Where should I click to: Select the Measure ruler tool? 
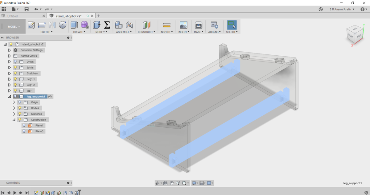tap(166, 25)
